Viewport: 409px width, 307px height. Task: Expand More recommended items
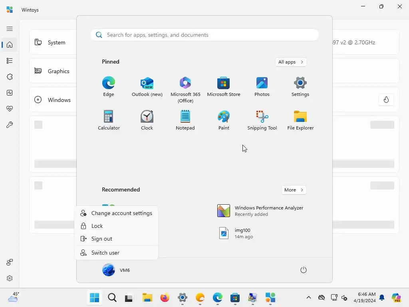point(294,190)
